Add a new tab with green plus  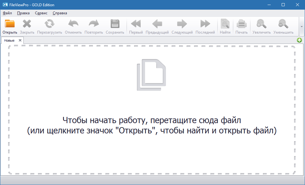pyautogui.click(x=299, y=40)
